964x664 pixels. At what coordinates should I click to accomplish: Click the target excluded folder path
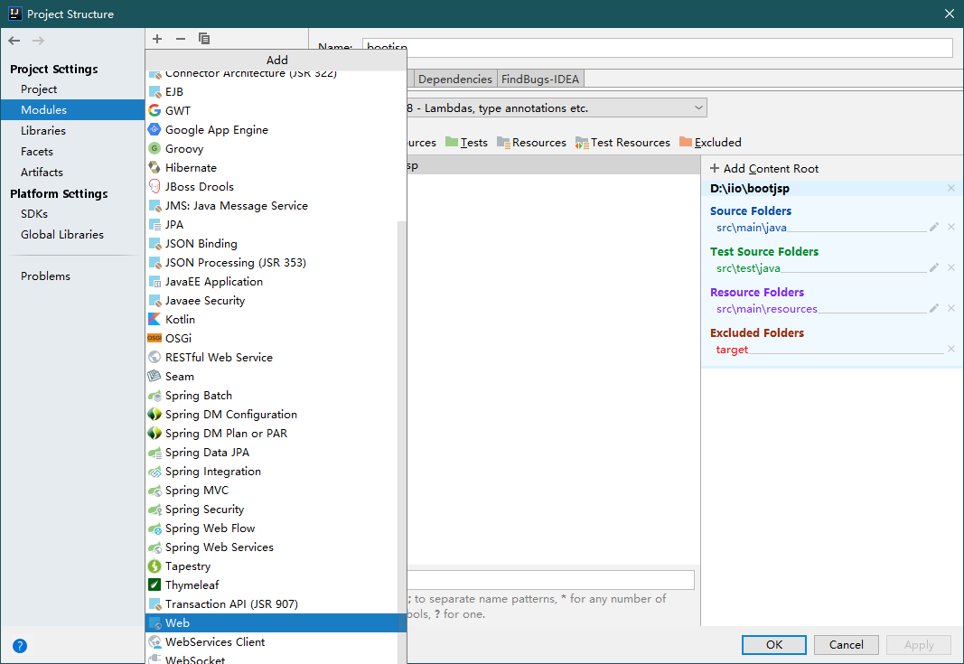tap(732, 350)
